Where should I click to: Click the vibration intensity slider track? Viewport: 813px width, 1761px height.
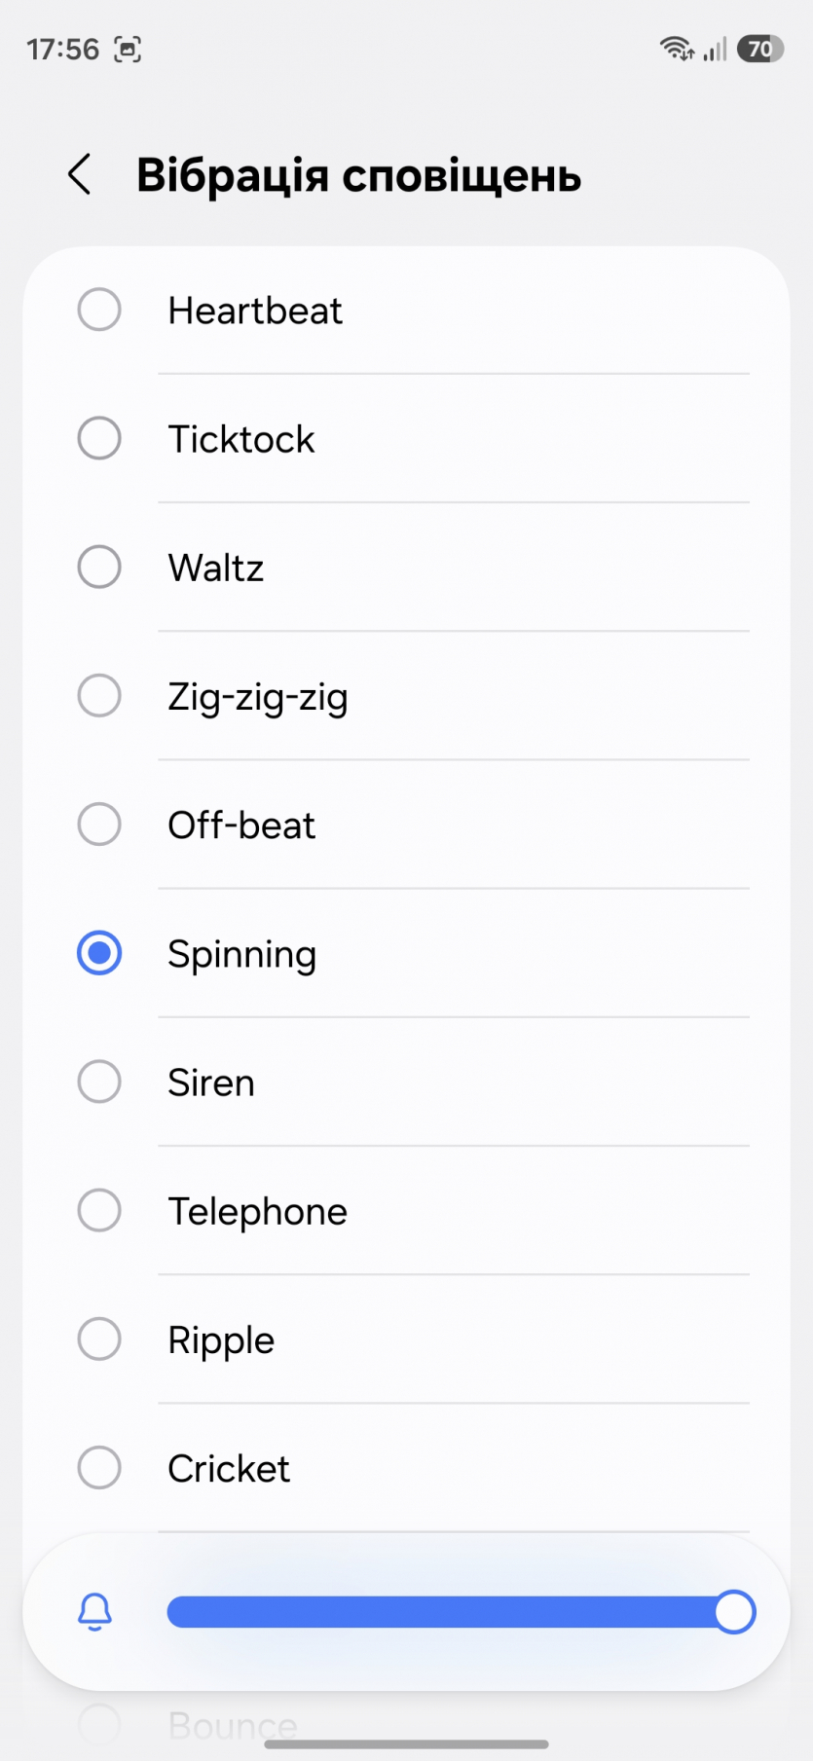(x=438, y=1612)
